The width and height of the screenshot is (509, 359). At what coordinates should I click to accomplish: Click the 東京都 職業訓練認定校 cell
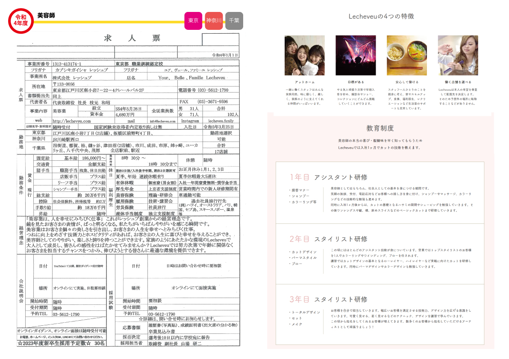139,64
